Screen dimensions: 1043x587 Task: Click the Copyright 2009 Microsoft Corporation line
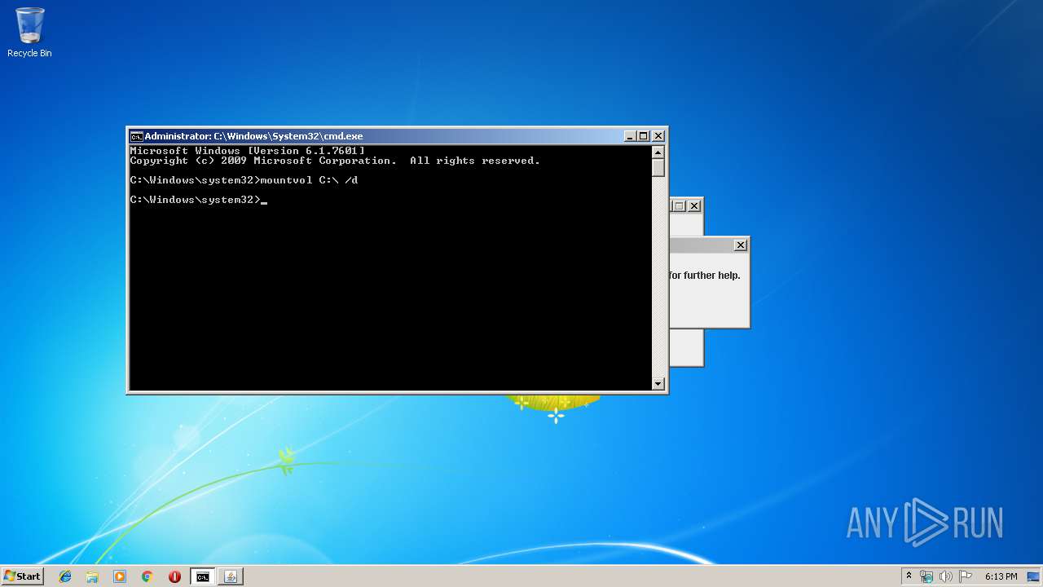(335, 161)
